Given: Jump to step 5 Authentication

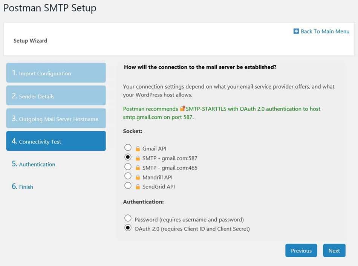Looking at the screenshot, I should [37, 164].
